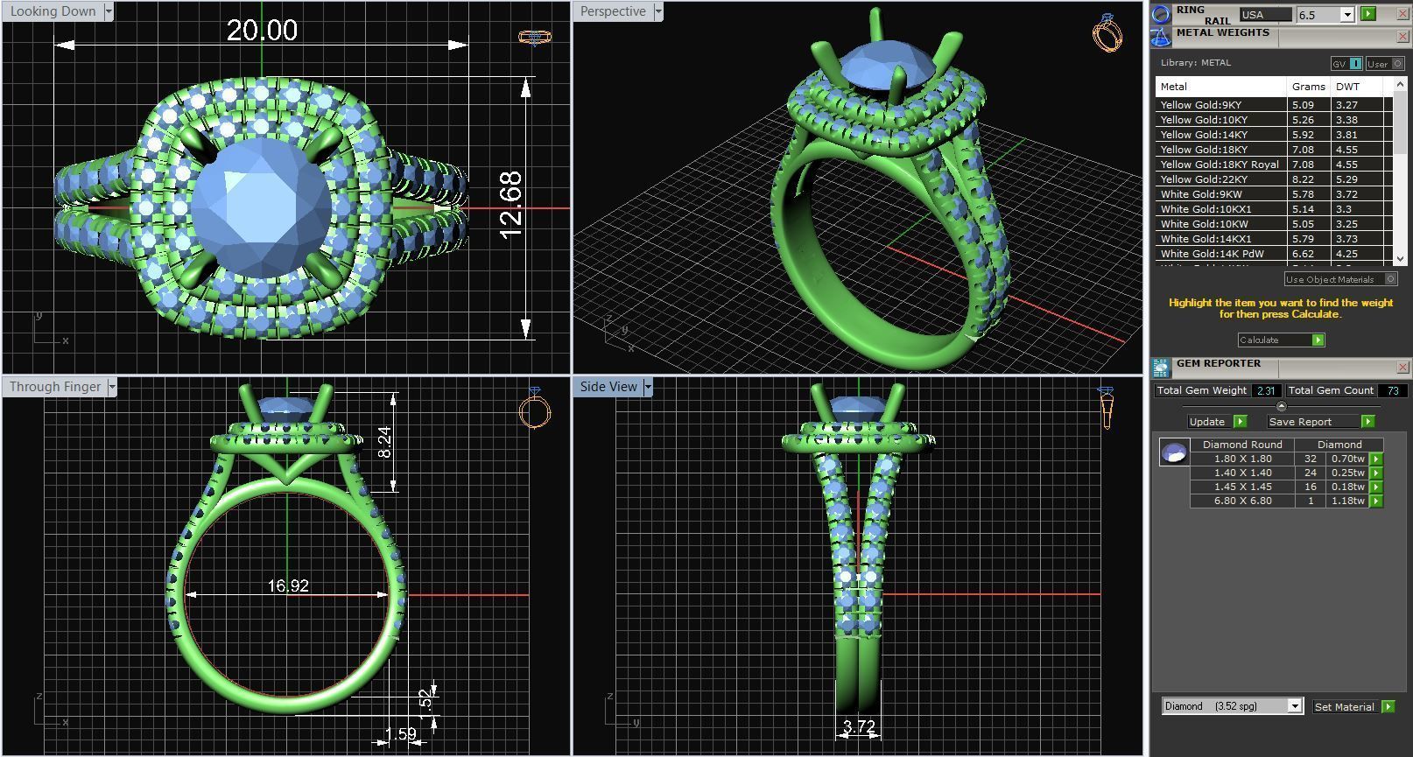The height and width of the screenshot is (757, 1413).
Task: Close the Gem Reporter panel
Action: pos(1402,368)
